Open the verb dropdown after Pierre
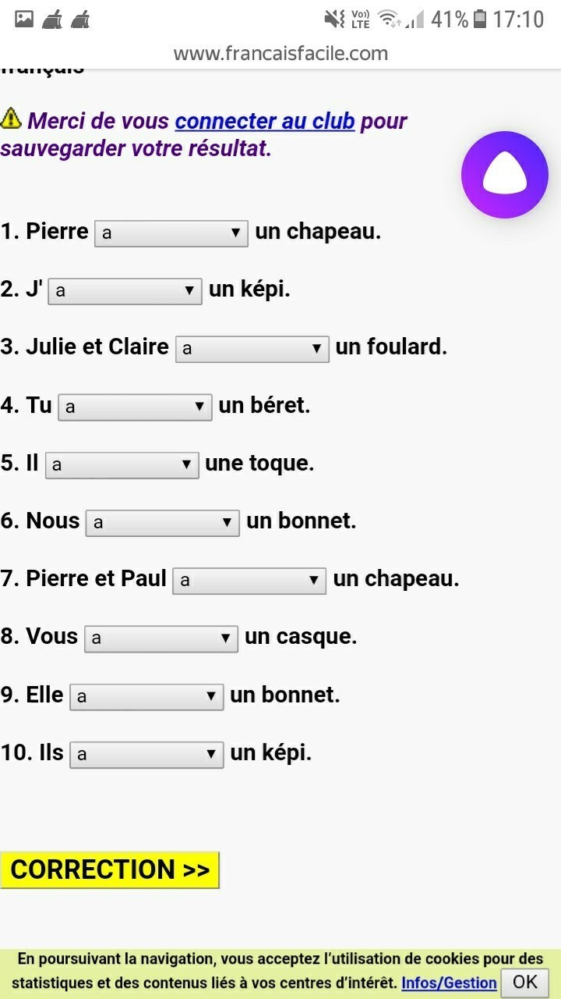 (171, 233)
